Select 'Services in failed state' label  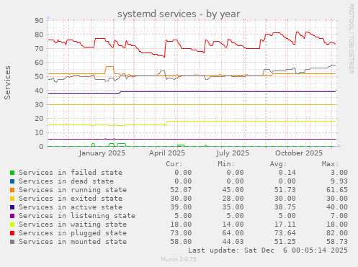point(71,173)
